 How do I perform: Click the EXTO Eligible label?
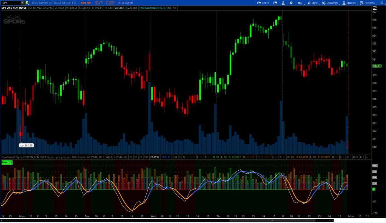point(125,3)
